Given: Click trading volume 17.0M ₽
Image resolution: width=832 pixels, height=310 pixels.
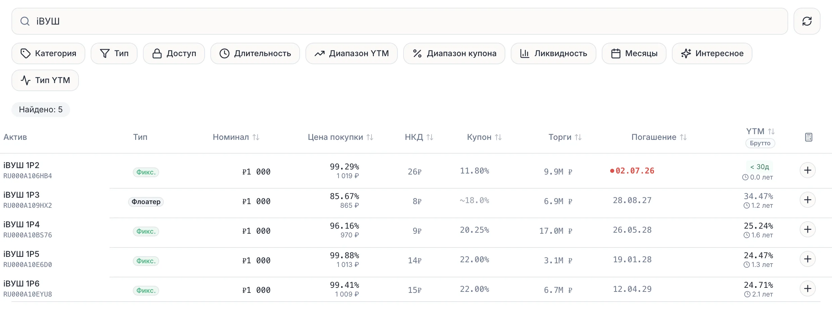Looking at the screenshot, I should click(x=556, y=231).
